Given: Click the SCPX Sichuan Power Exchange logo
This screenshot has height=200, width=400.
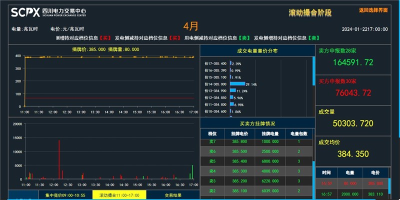Looking at the screenshot, I should pyautogui.click(x=42, y=11).
